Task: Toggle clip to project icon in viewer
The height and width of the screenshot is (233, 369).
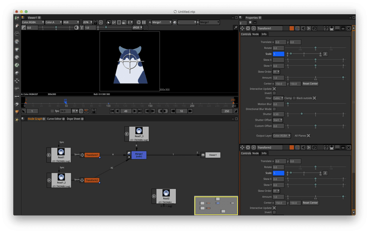Action: pos(108,22)
